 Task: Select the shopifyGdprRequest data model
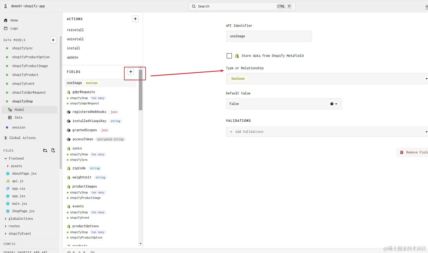[29, 93]
